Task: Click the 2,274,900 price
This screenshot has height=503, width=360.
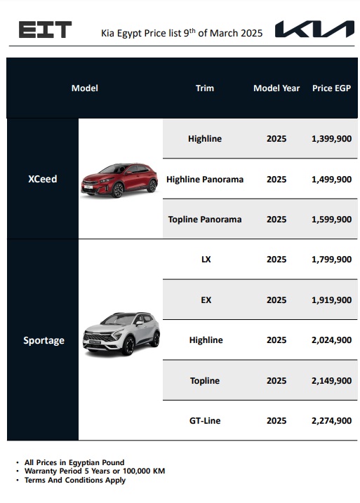Action: (331, 420)
